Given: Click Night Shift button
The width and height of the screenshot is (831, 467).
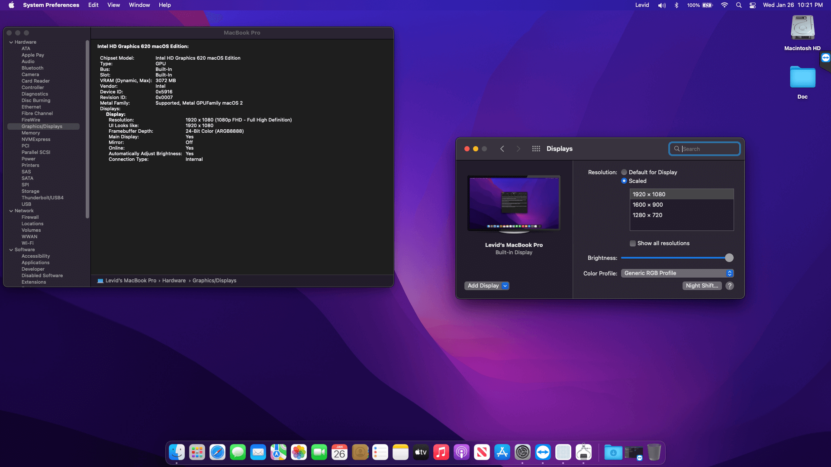Looking at the screenshot, I should (x=702, y=286).
